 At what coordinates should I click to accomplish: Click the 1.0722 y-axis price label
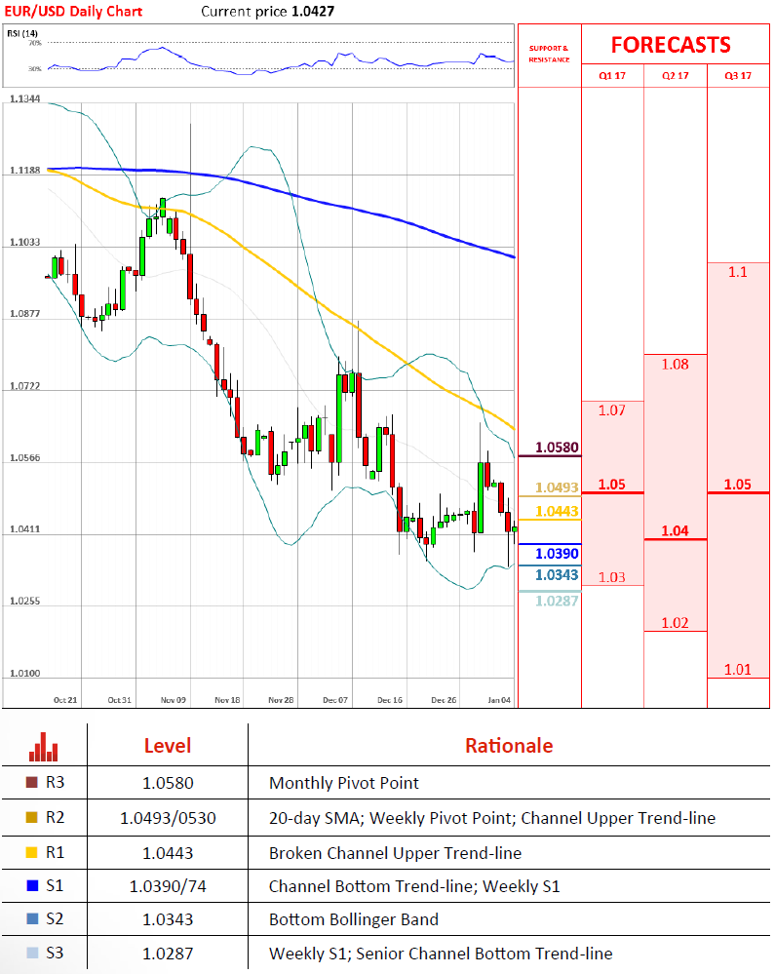click(x=24, y=386)
